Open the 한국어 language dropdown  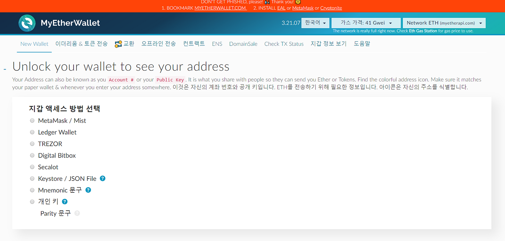(x=316, y=23)
